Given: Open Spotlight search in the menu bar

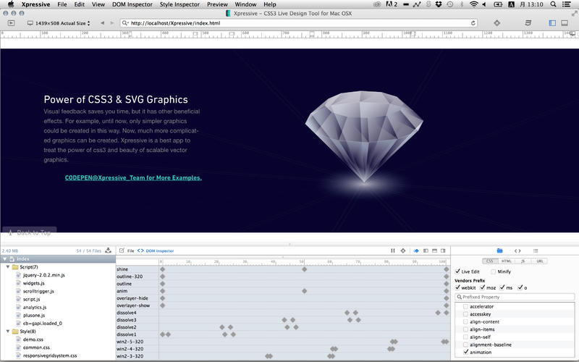Looking at the screenshot, I should coord(553,4).
